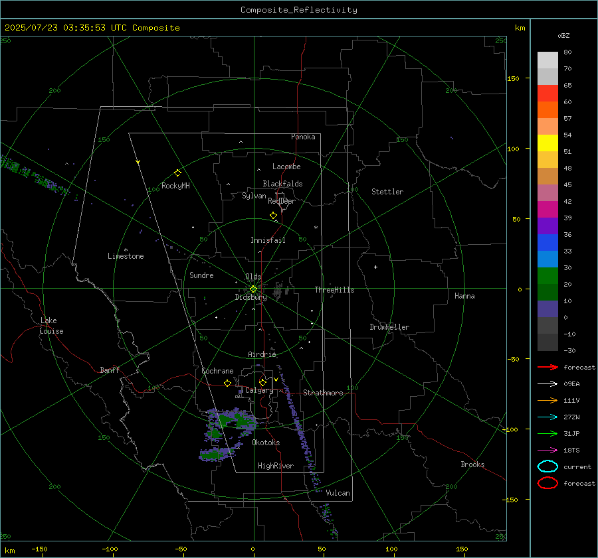Pick the magenta swatch in dBZ legend
The width and height of the screenshot is (598, 558).
[x=548, y=209]
